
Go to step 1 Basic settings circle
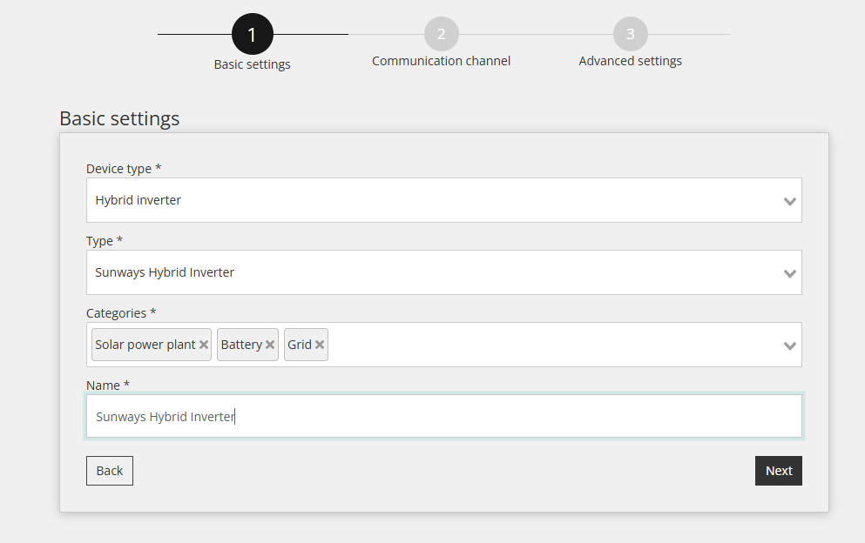tap(253, 34)
